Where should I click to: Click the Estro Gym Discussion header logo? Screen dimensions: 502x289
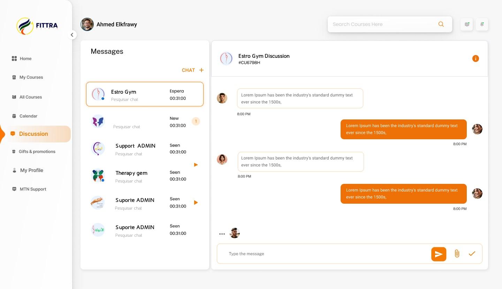pos(226,58)
